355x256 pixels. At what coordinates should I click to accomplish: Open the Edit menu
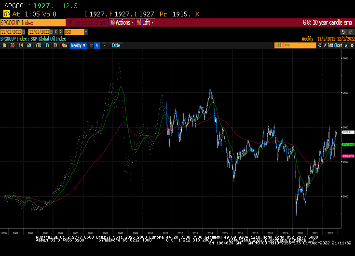(145, 22)
